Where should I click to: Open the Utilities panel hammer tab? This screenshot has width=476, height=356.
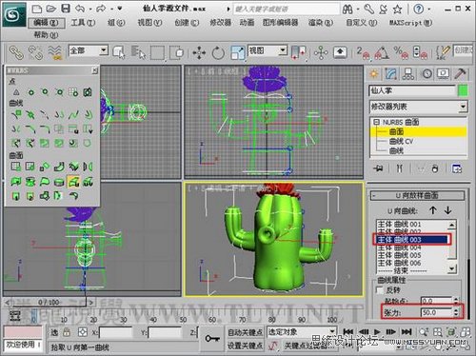pyautogui.click(x=460, y=74)
